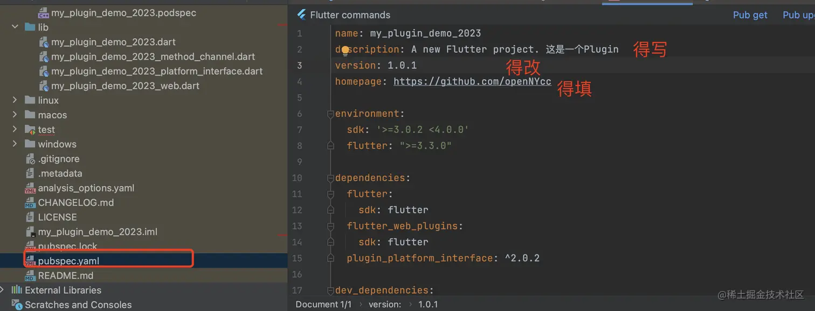Click CHANGELOG.md markdown icon
Image resolution: width=815 pixels, height=311 pixels.
(x=30, y=203)
